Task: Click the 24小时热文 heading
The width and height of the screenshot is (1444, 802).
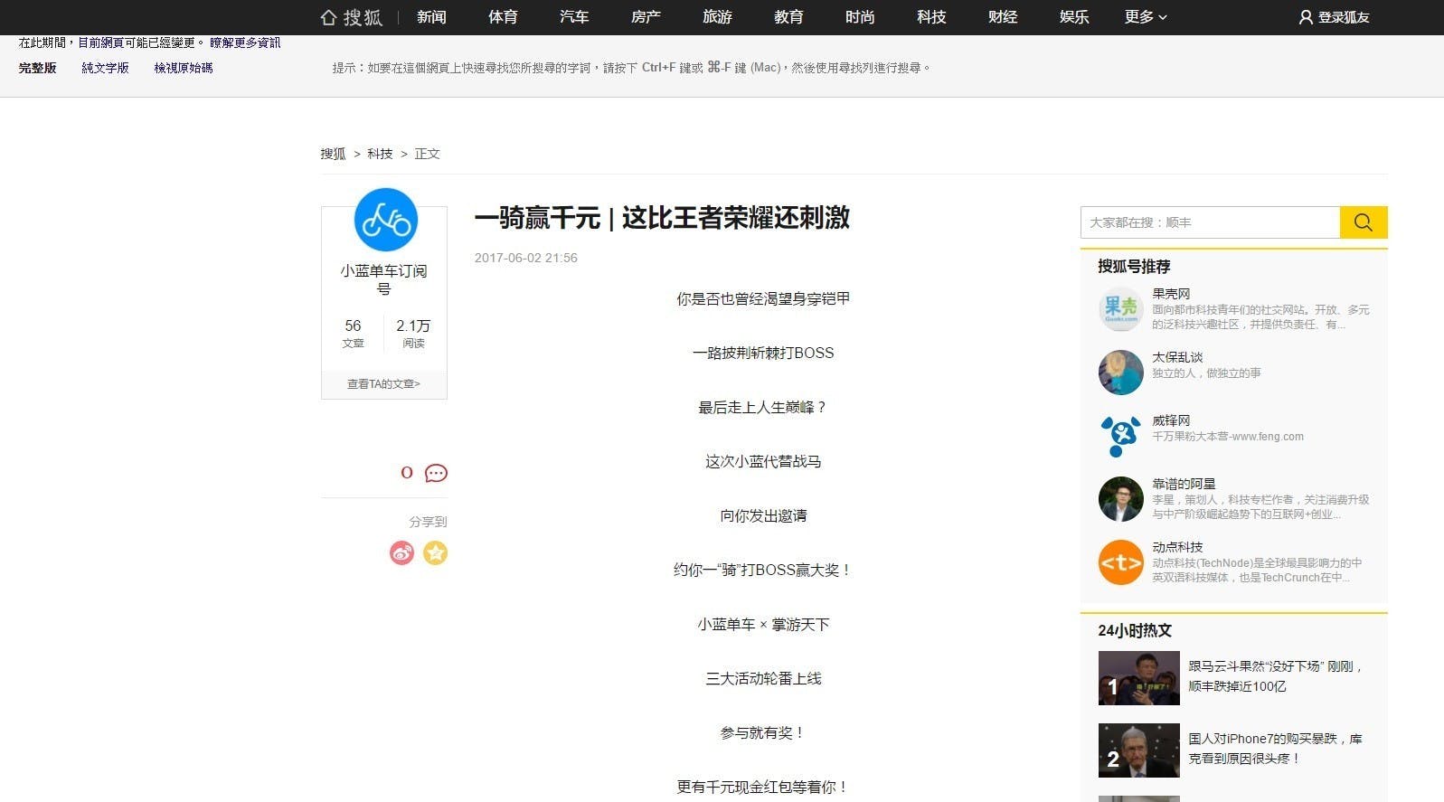Action: point(1135,630)
